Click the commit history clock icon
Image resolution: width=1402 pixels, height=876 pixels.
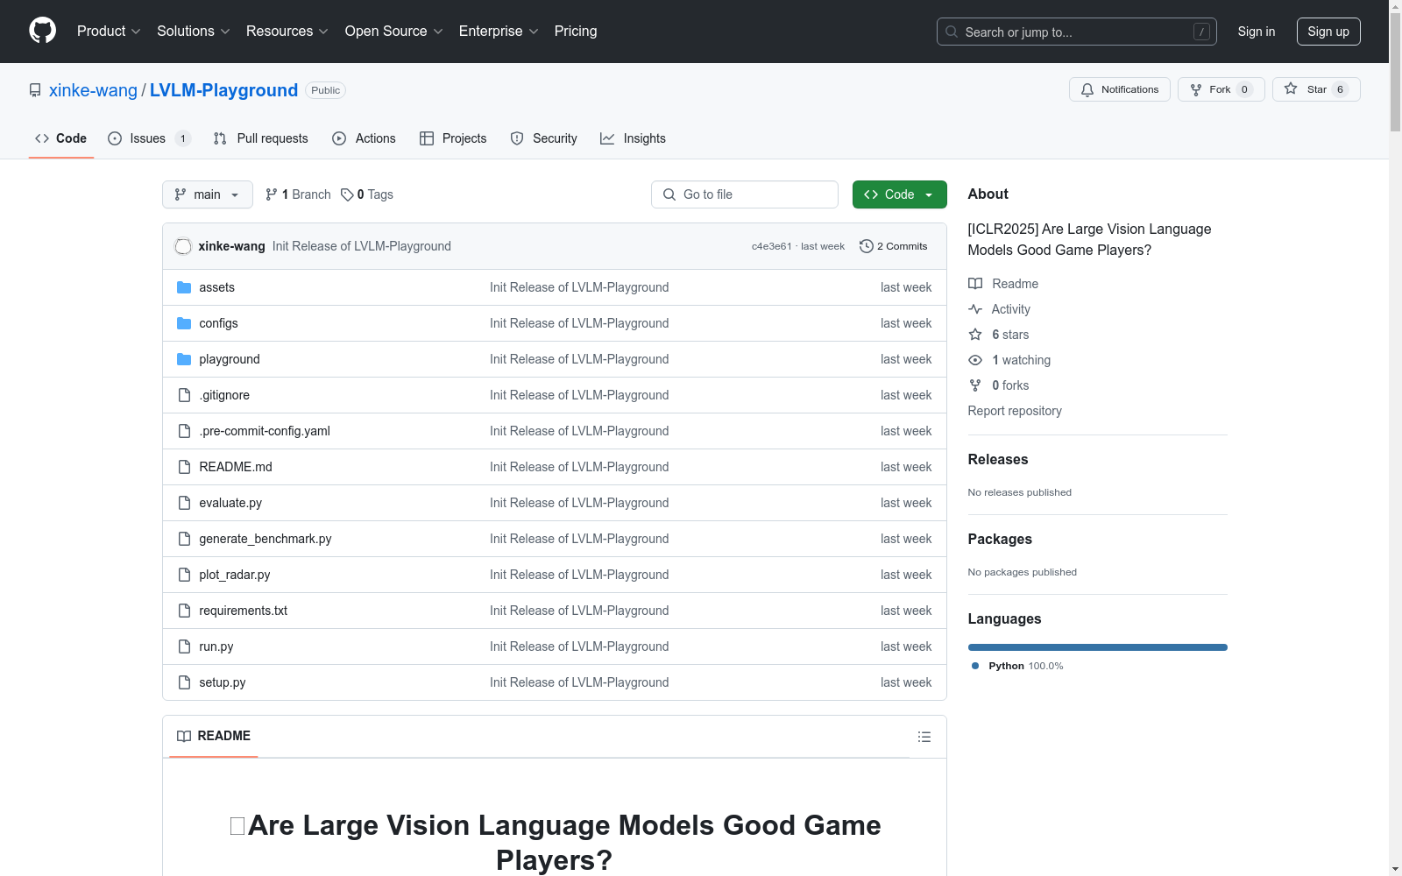point(867,246)
